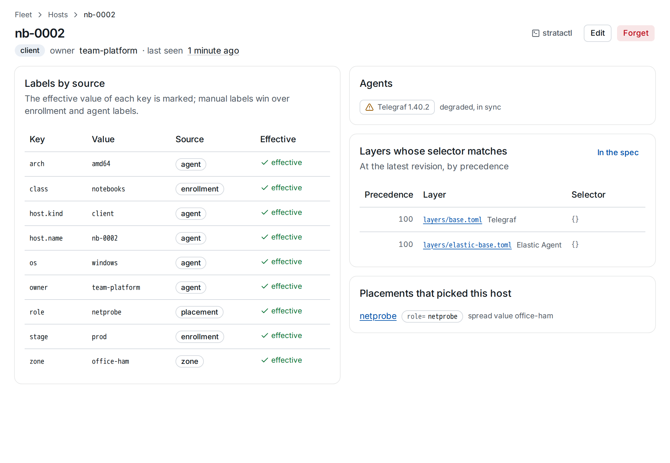Screen dimensions: 670x463
Task: Click the Edit button
Action: [597, 33]
